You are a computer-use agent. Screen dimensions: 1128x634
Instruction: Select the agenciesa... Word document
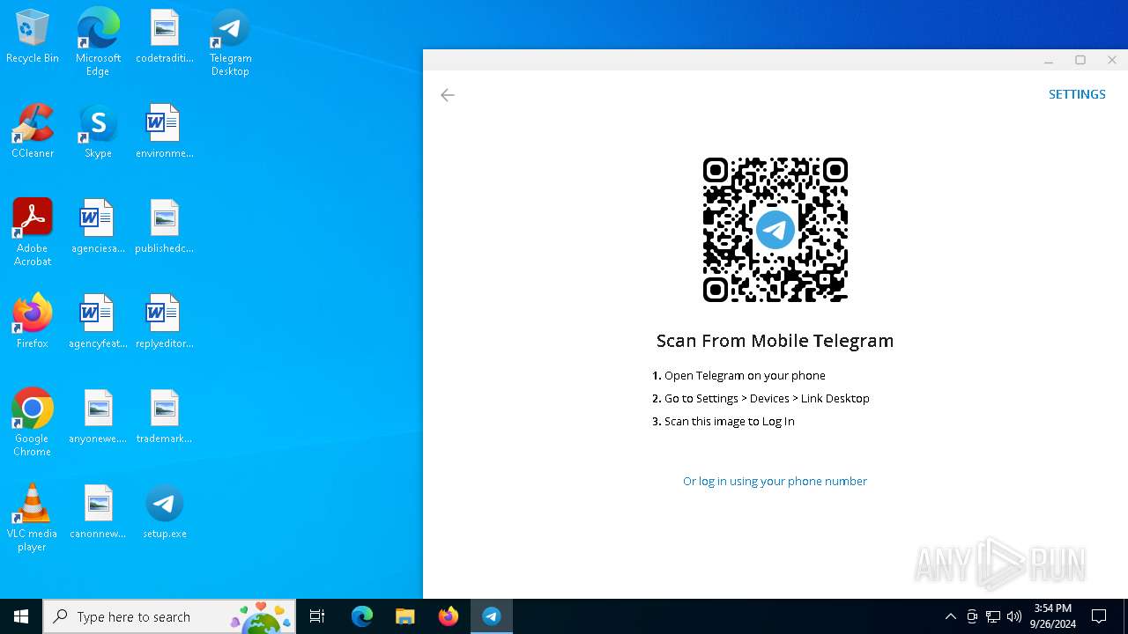pos(98,227)
